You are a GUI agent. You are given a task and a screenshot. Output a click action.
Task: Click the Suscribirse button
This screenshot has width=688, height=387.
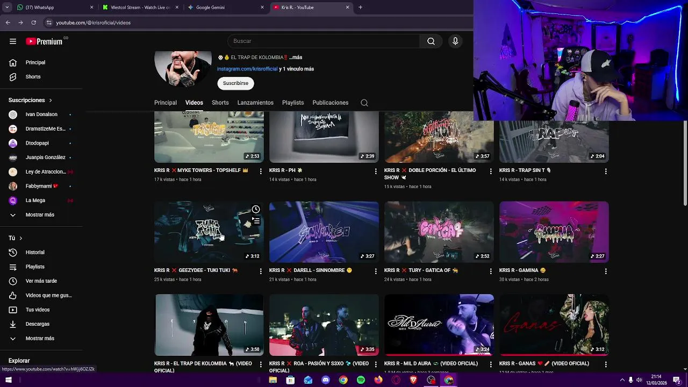235,83
